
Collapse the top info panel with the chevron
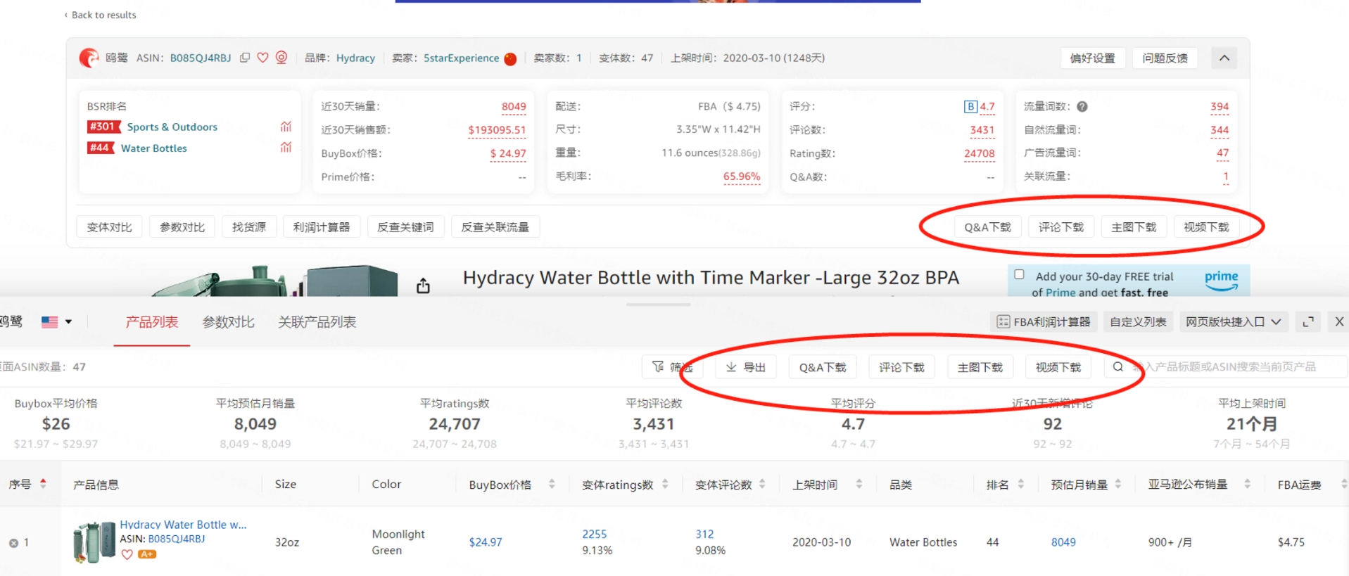[x=1224, y=58]
